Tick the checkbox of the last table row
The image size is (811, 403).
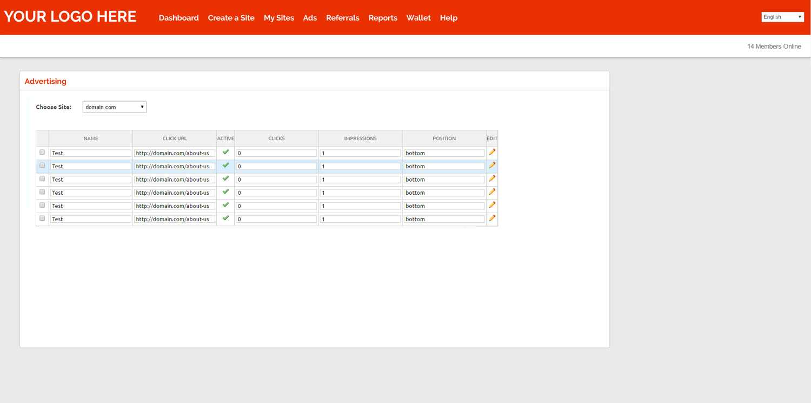click(42, 219)
